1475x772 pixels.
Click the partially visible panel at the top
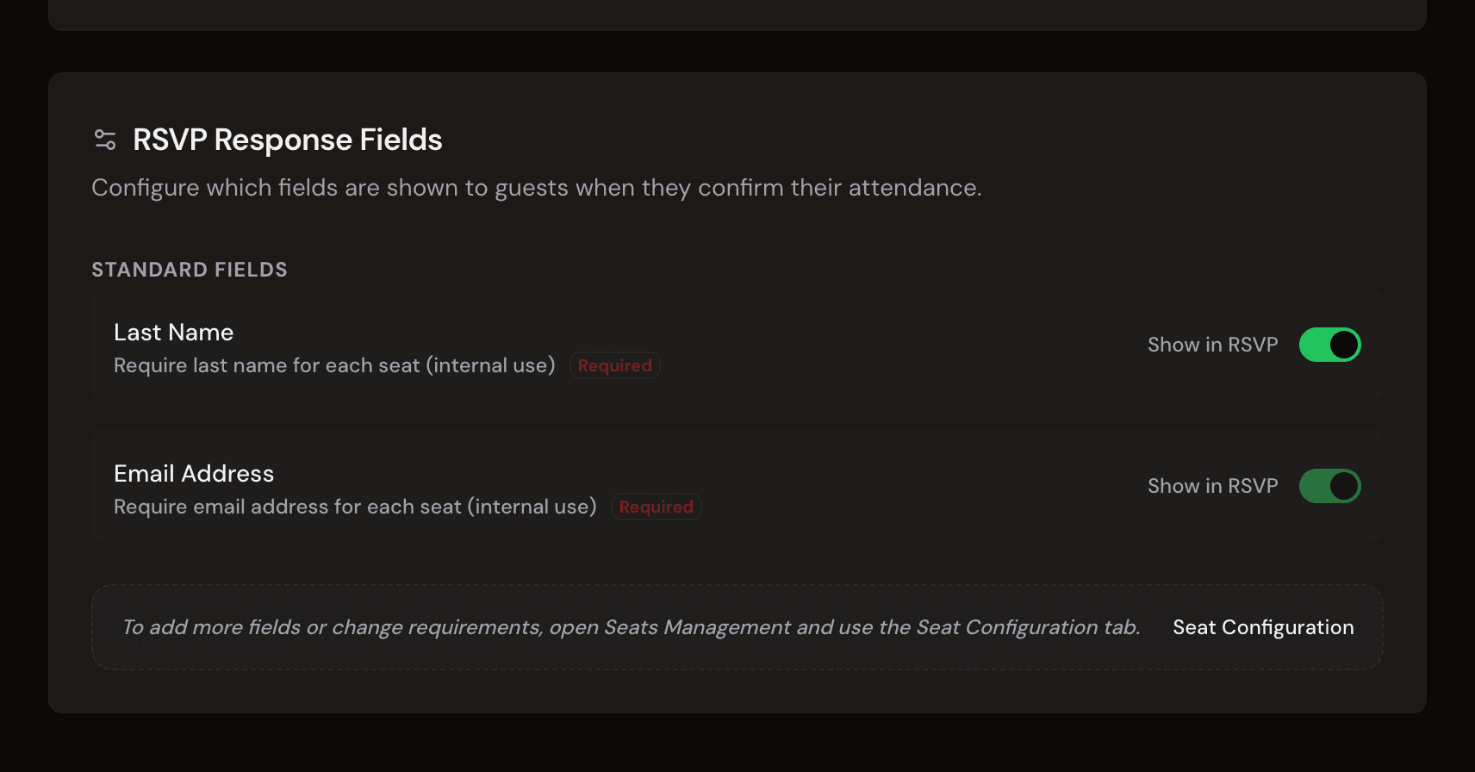[737, 13]
